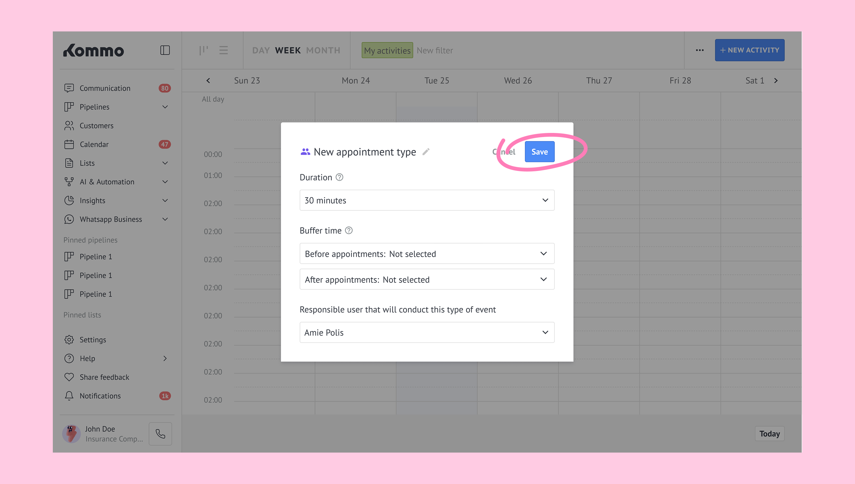Screen dimensions: 855x484
Task: Click the Buffer time help icon
Action: (x=349, y=230)
